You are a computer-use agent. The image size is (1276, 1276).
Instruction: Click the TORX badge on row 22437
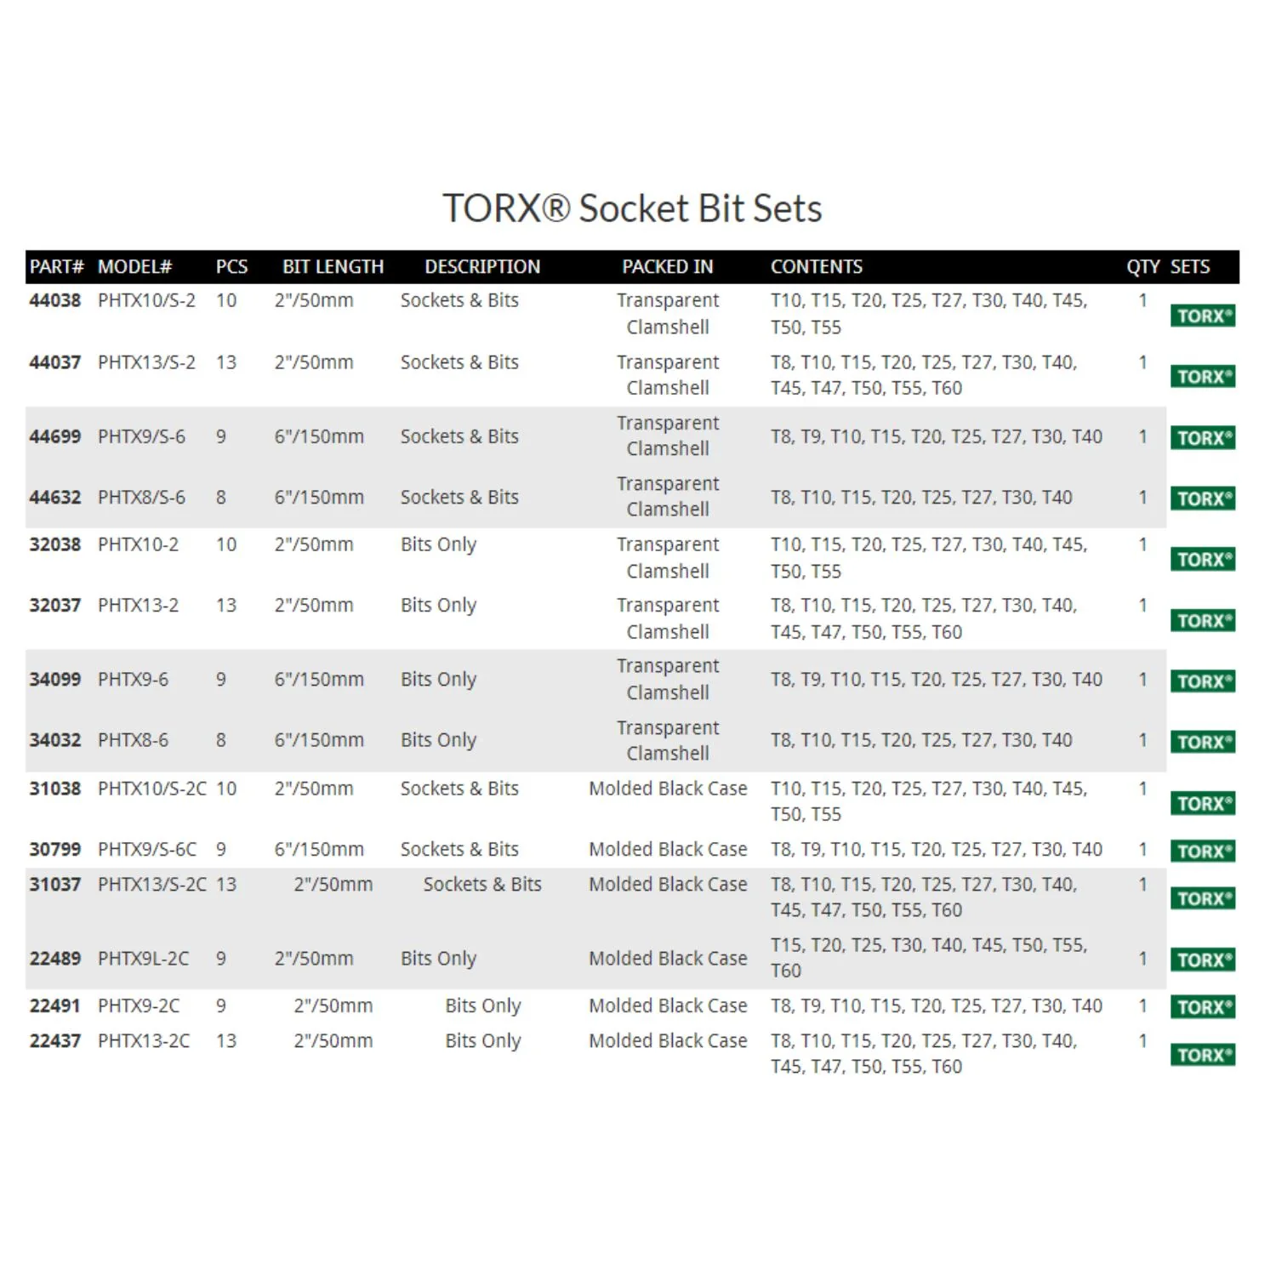[1202, 1055]
